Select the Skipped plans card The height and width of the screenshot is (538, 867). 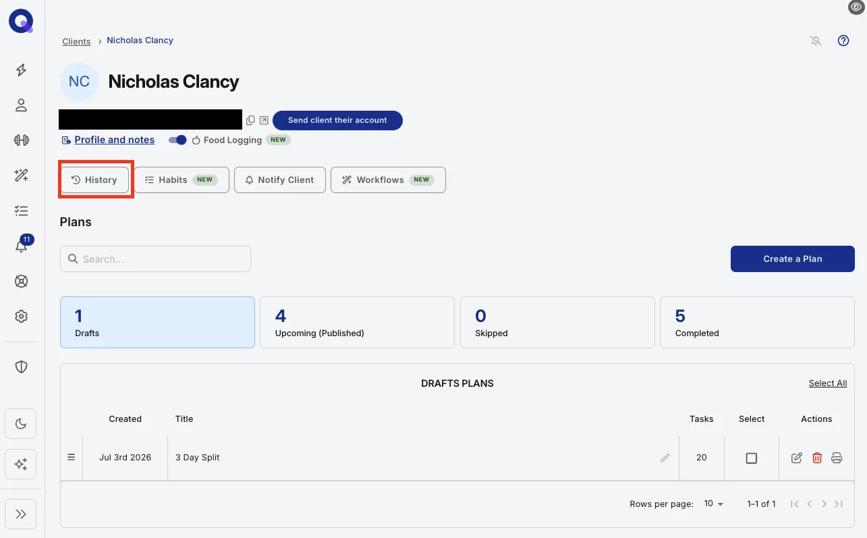pos(557,322)
